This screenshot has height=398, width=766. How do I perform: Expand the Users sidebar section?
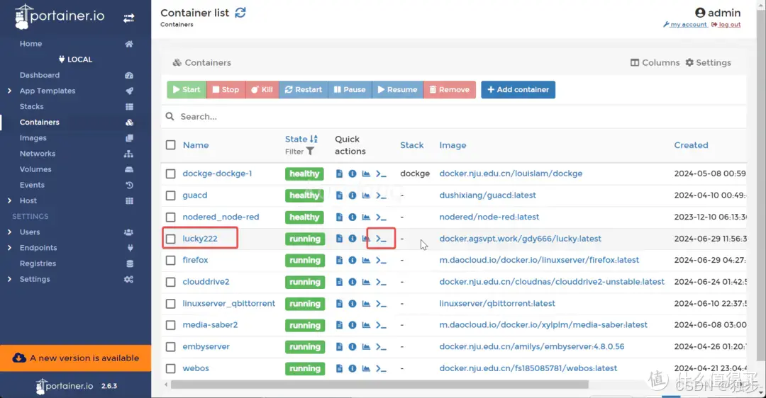tap(9, 232)
